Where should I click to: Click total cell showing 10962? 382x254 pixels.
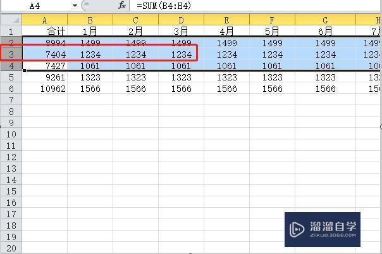(x=44, y=89)
